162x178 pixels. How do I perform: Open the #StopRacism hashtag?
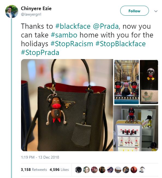coord(72,44)
